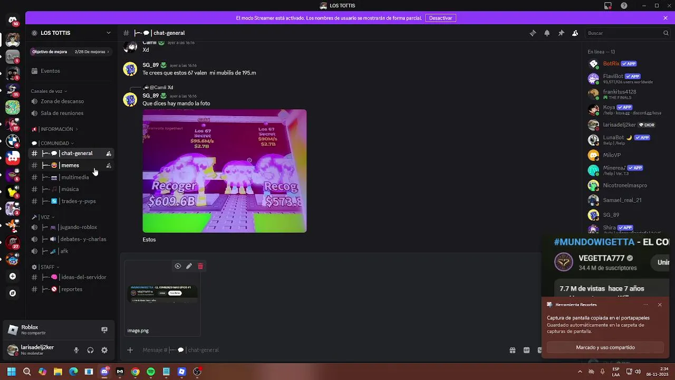Join the jugando-roblox voice channel
This screenshot has height=380, width=675.
[x=71, y=227]
